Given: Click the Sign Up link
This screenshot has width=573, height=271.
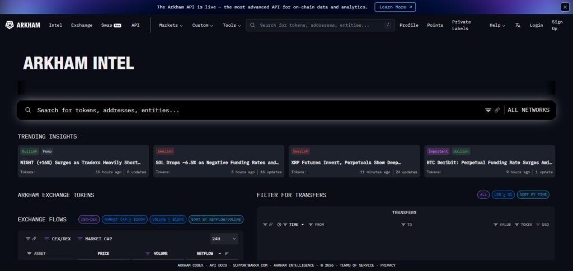Looking at the screenshot, I should (x=558, y=25).
